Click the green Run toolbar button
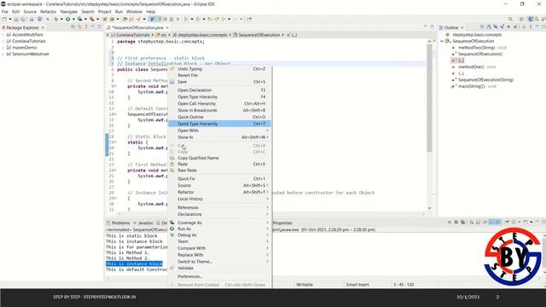 (x=68, y=19)
